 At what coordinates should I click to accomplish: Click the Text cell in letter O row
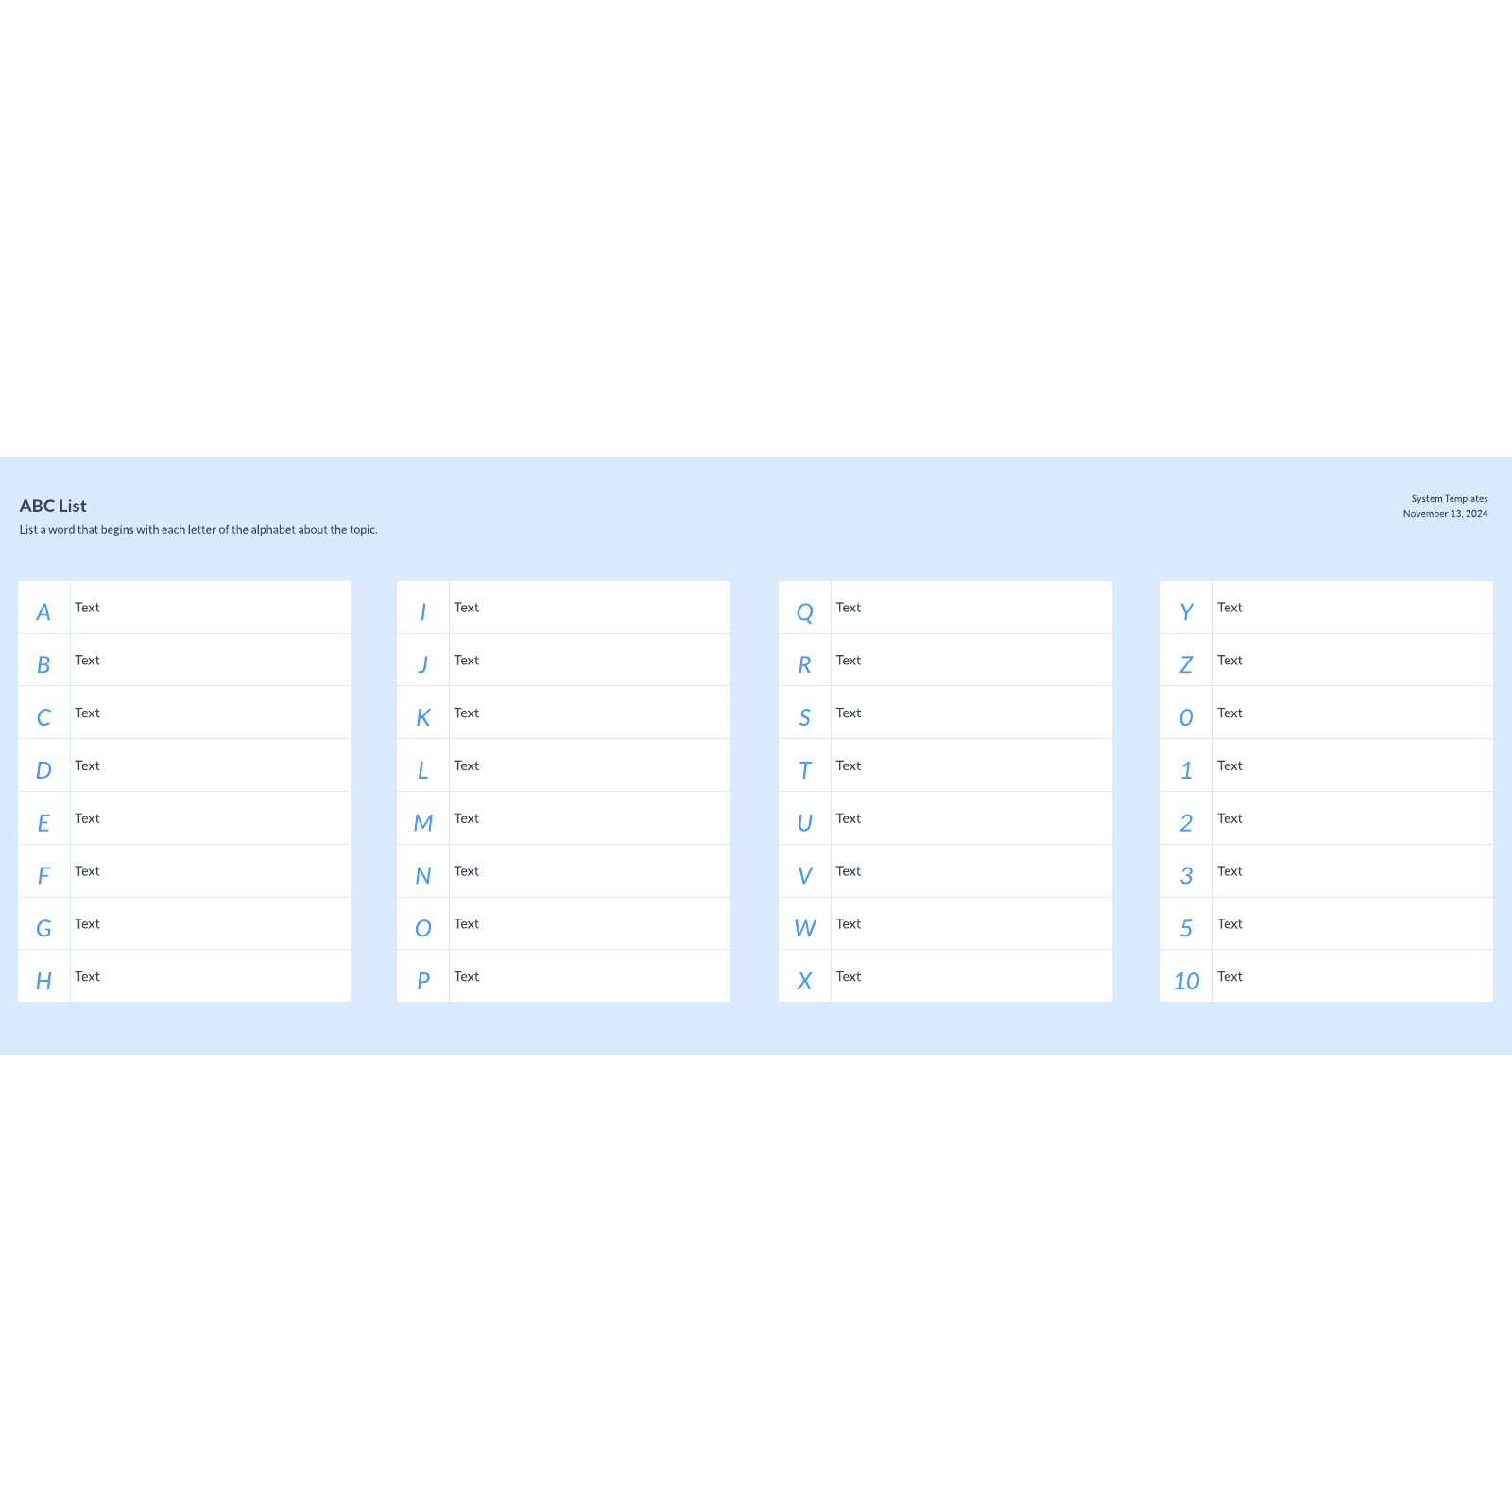click(x=590, y=923)
